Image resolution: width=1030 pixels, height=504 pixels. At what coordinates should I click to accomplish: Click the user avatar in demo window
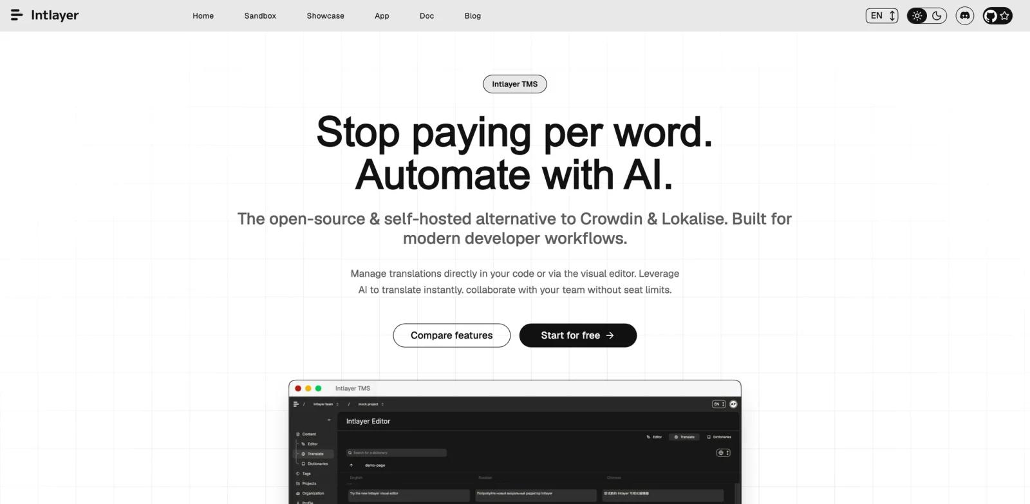[733, 404]
